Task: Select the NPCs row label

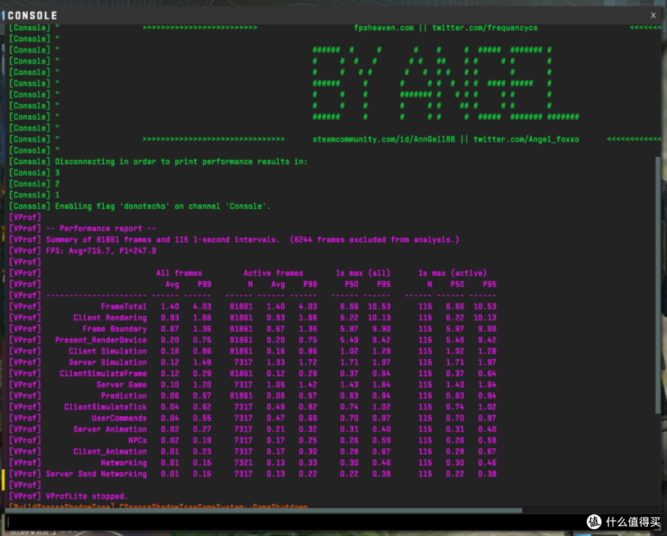Action: coord(137,440)
